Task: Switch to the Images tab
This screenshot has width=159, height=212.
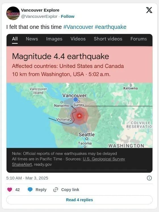Action: coord(54,39)
